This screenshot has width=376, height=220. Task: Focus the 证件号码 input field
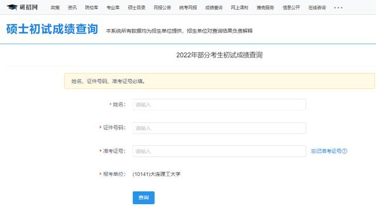[x=219, y=128]
